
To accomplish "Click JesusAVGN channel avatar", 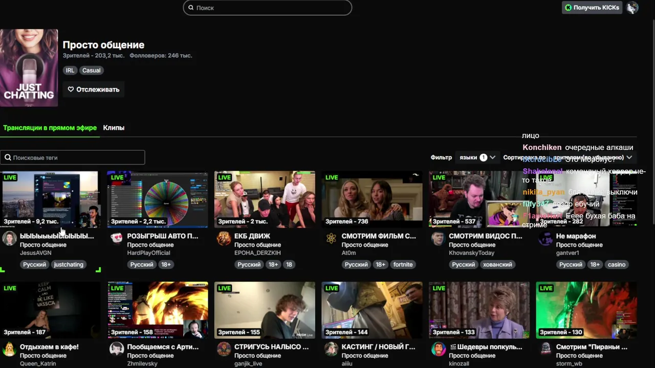I will point(9,239).
